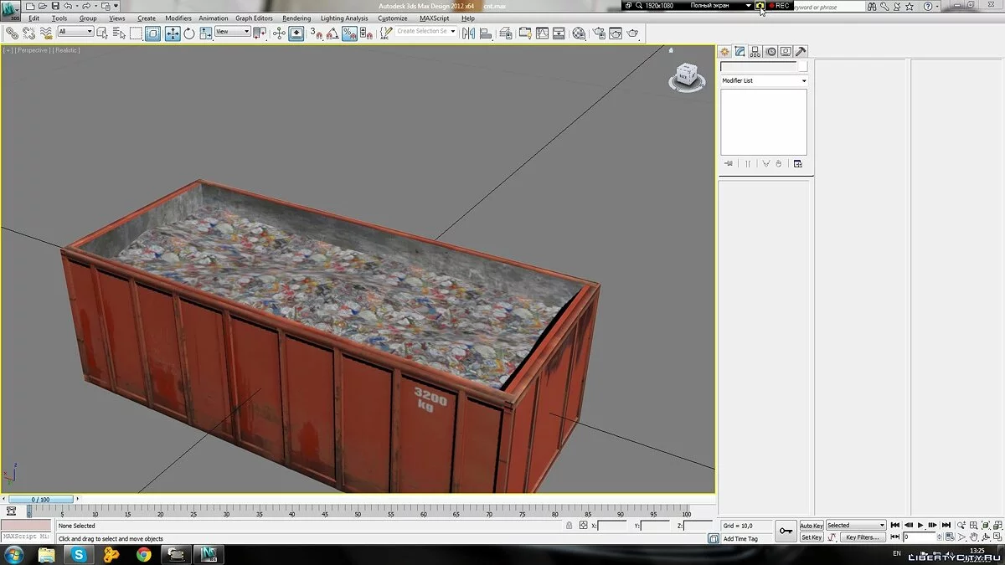Open the Rendering menu

[296, 18]
